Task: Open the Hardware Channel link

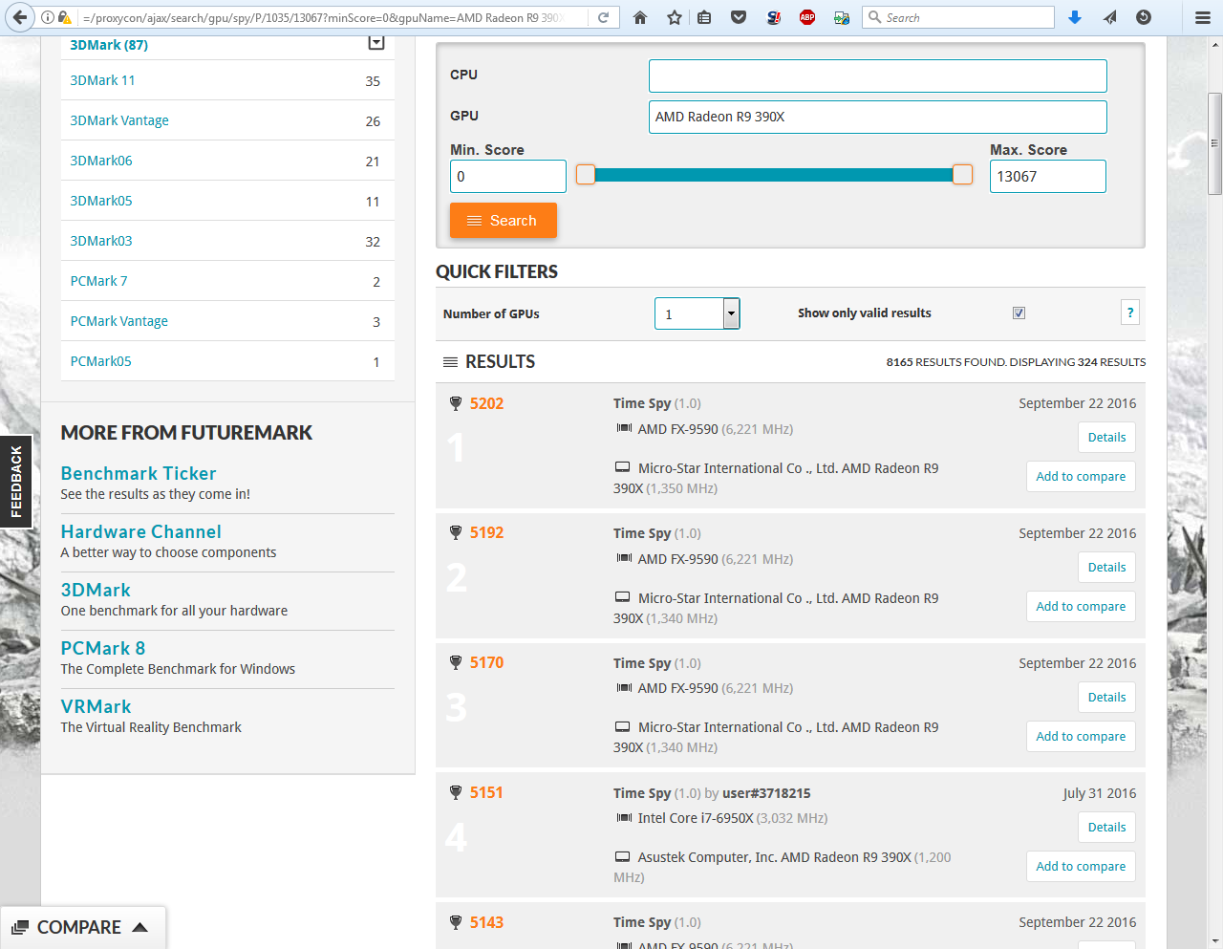Action: [x=140, y=532]
